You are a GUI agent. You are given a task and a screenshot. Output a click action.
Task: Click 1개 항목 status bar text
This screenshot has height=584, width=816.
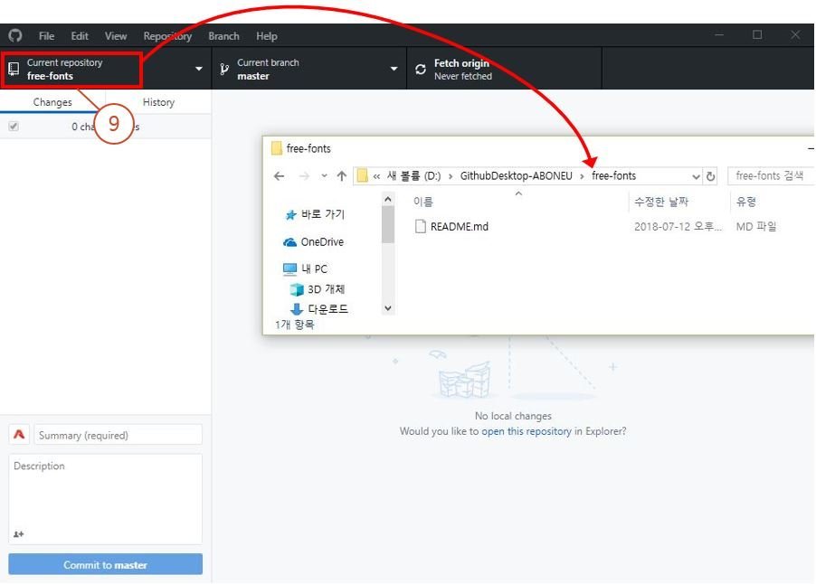coord(295,325)
